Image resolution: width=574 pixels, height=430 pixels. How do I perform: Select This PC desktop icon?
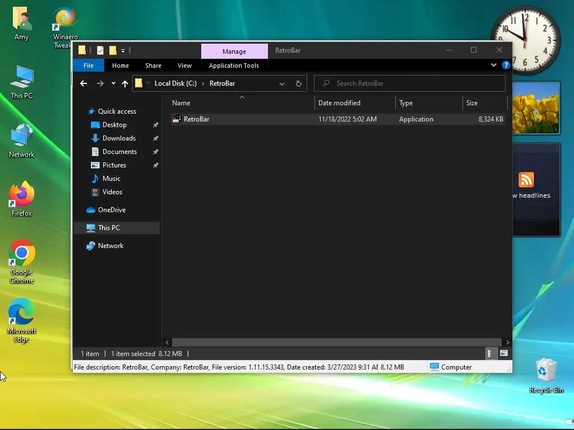(x=22, y=82)
